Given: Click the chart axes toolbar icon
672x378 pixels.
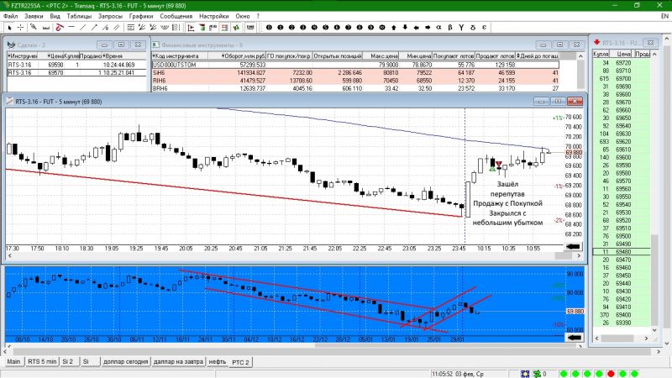Looking at the screenshot, I should tap(192, 28).
